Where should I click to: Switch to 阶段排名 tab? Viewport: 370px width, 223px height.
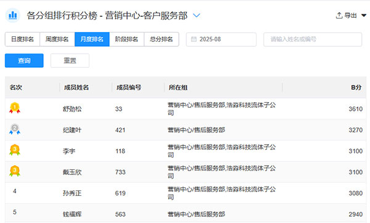click(126, 39)
